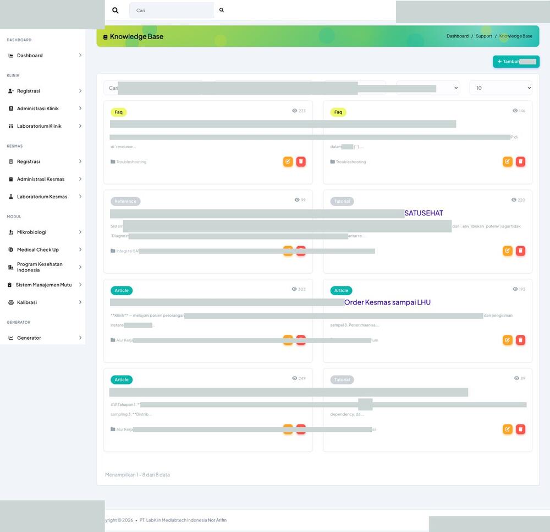
Task: Click the small search icon beside Cari field
Action: [222, 10]
